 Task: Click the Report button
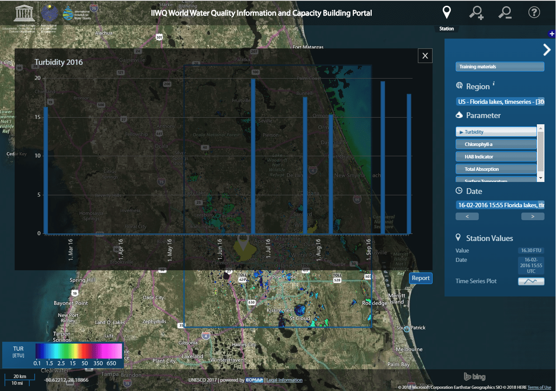coord(421,278)
